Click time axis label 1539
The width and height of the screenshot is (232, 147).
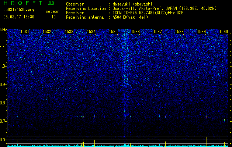click(201, 31)
